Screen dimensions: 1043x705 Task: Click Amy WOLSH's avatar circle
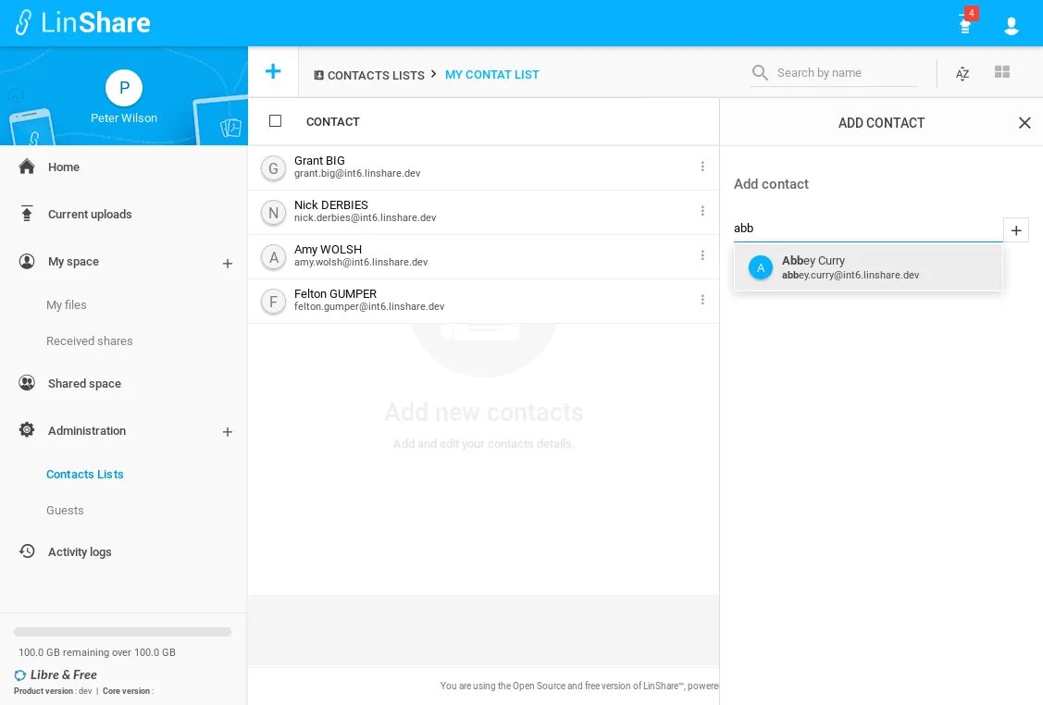tap(273, 257)
